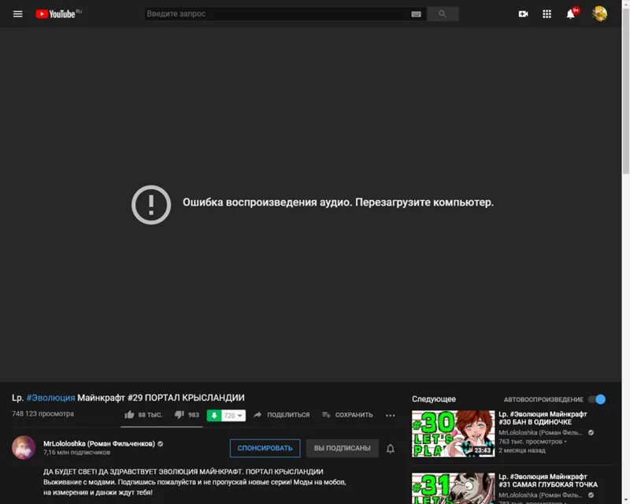Click channel name under #30 video
This screenshot has height=504, width=630.
point(540,432)
